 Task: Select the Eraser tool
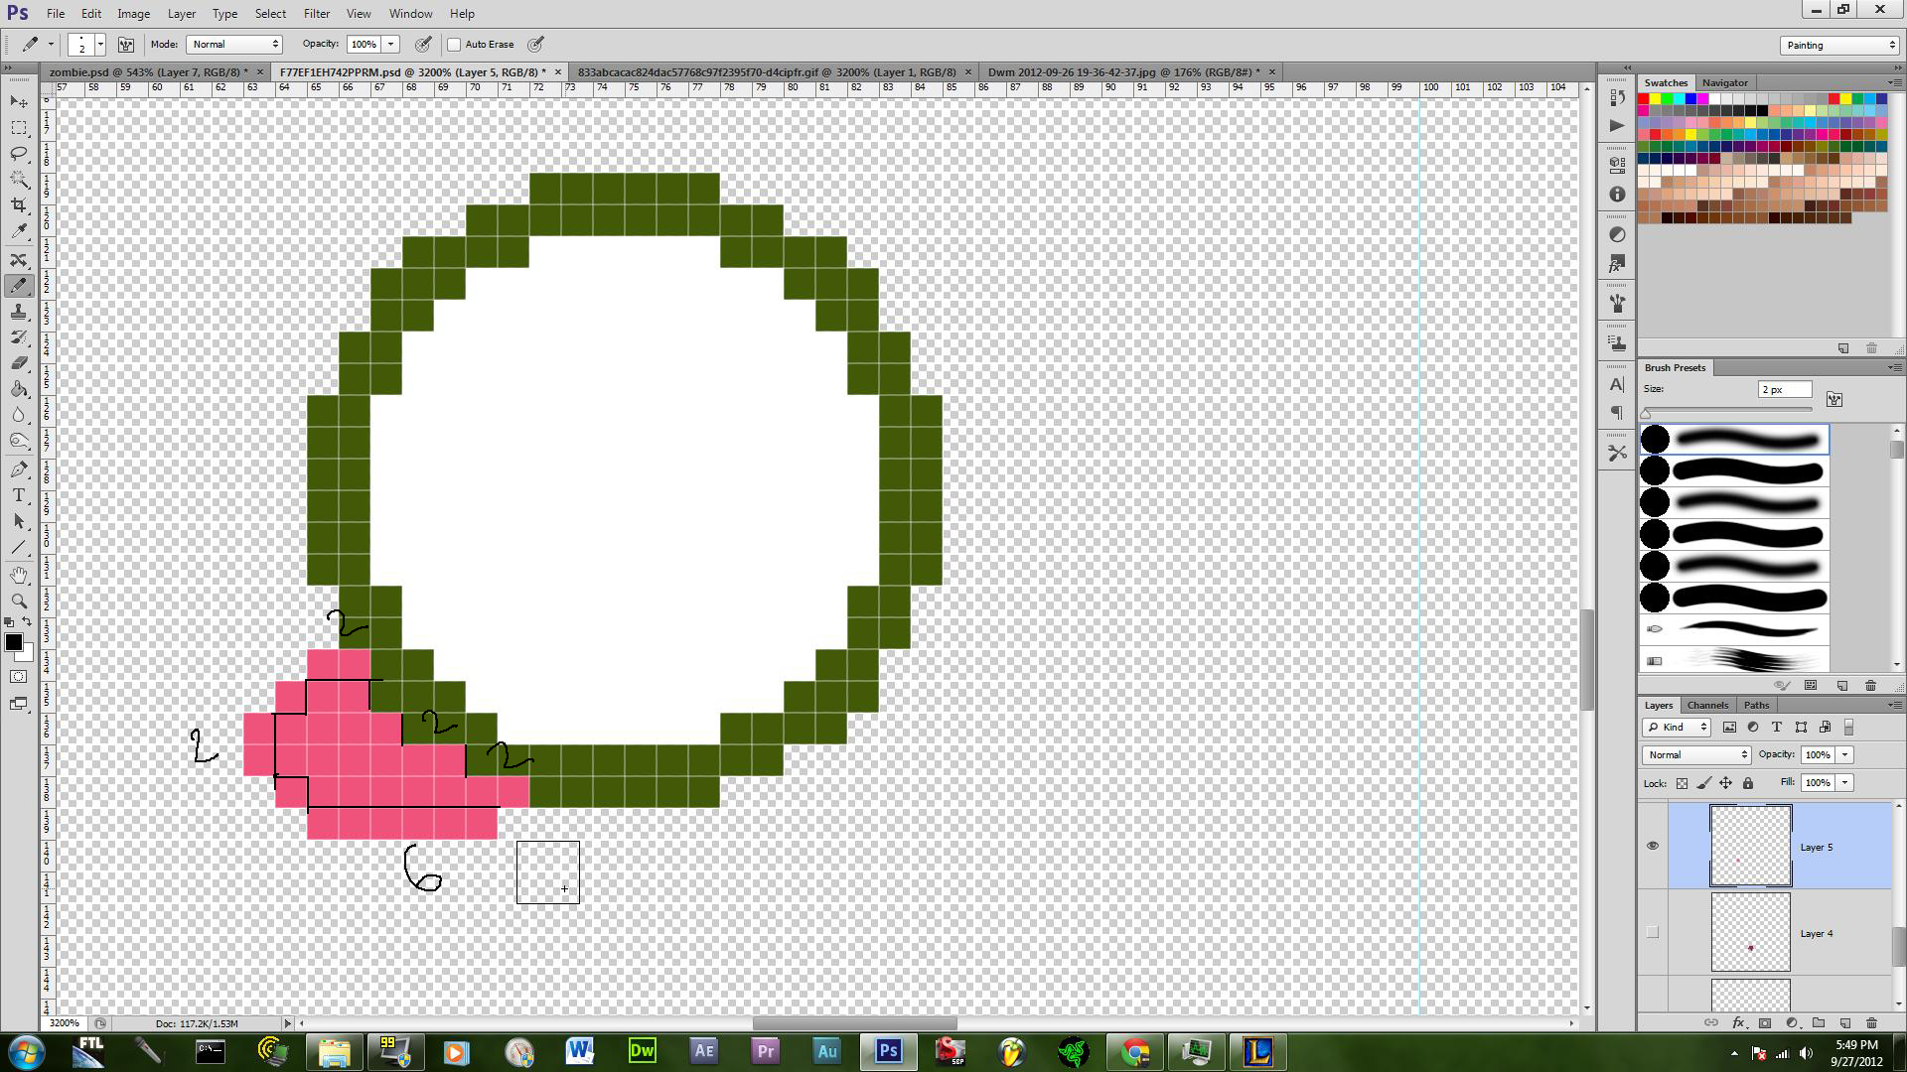point(19,363)
